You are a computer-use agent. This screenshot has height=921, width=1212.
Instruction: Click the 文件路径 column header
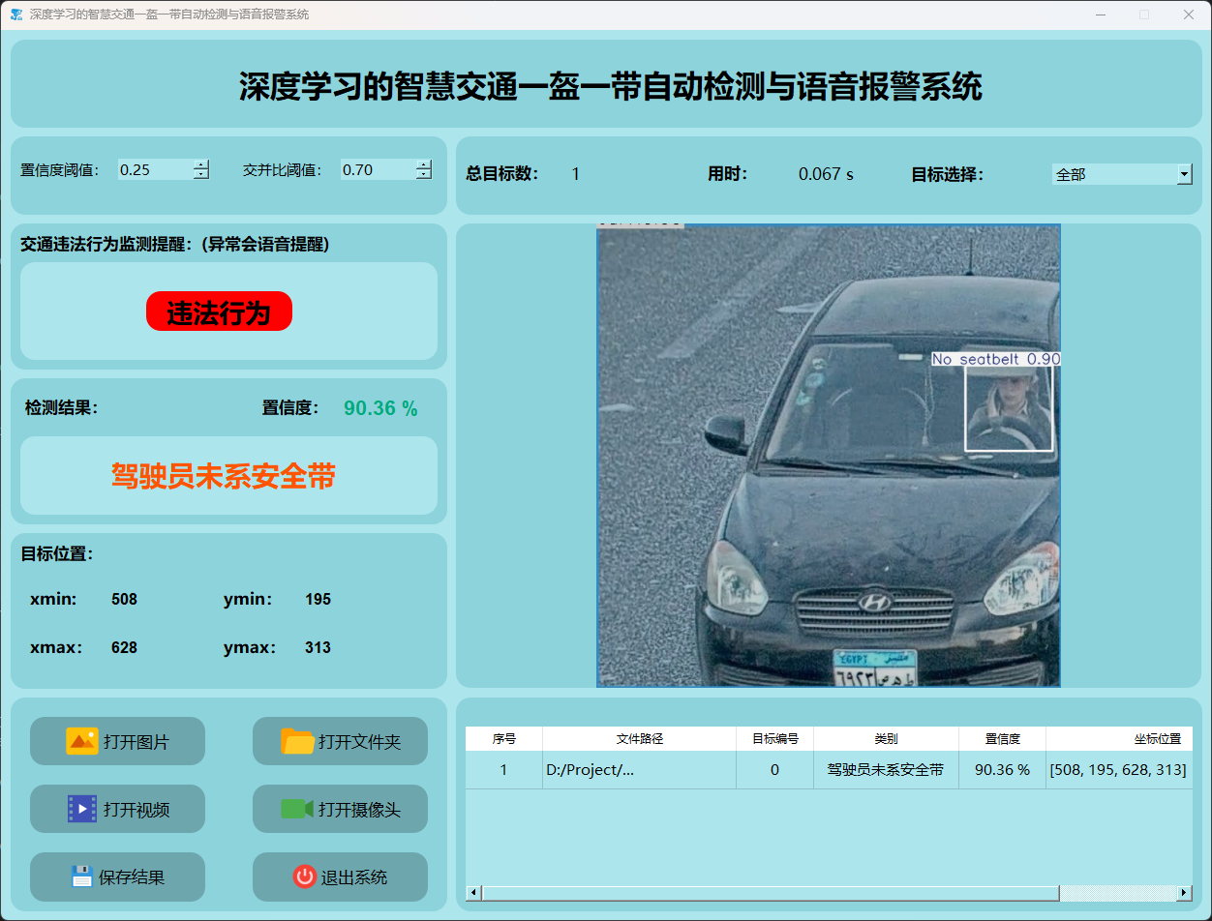pyautogui.click(x=639, y=738)
